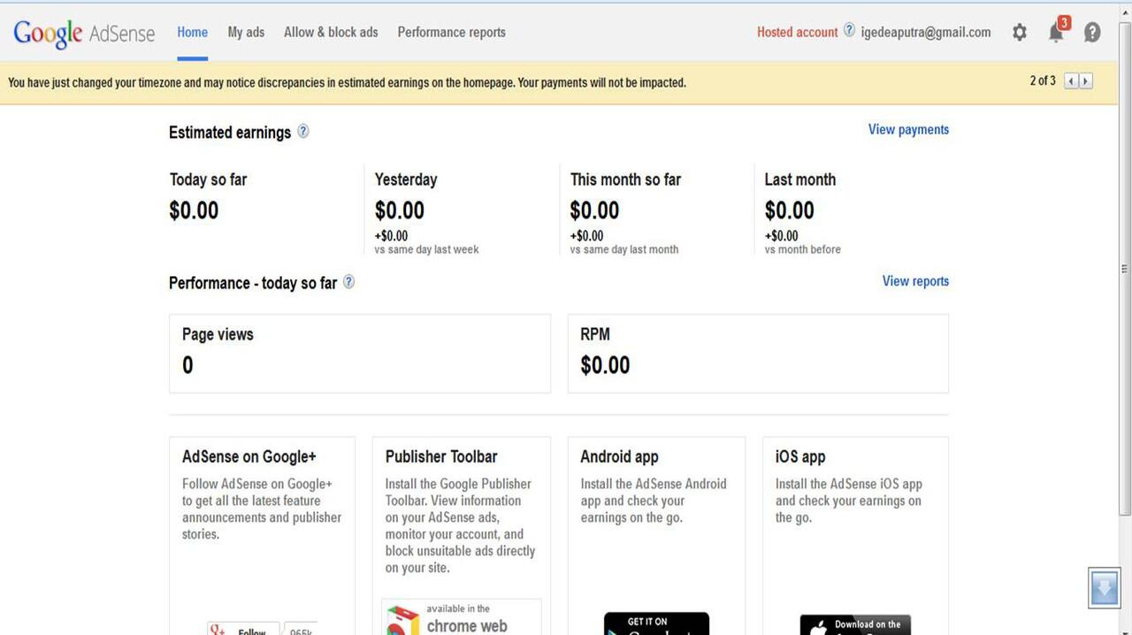The height and width of the screenshot is (635, 1132).
Task: Show previous notification message arrow
Action: [1071, 81]
